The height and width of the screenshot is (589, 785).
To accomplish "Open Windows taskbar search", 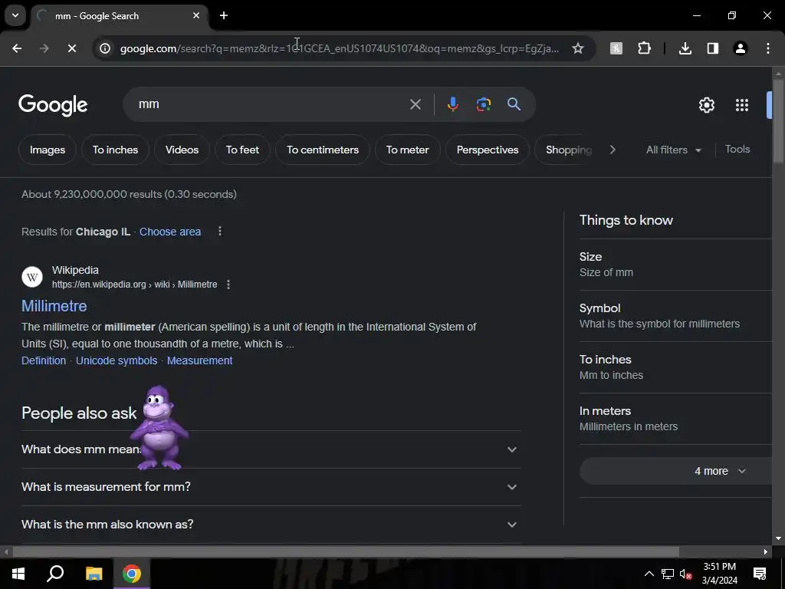I will [55, 574].
